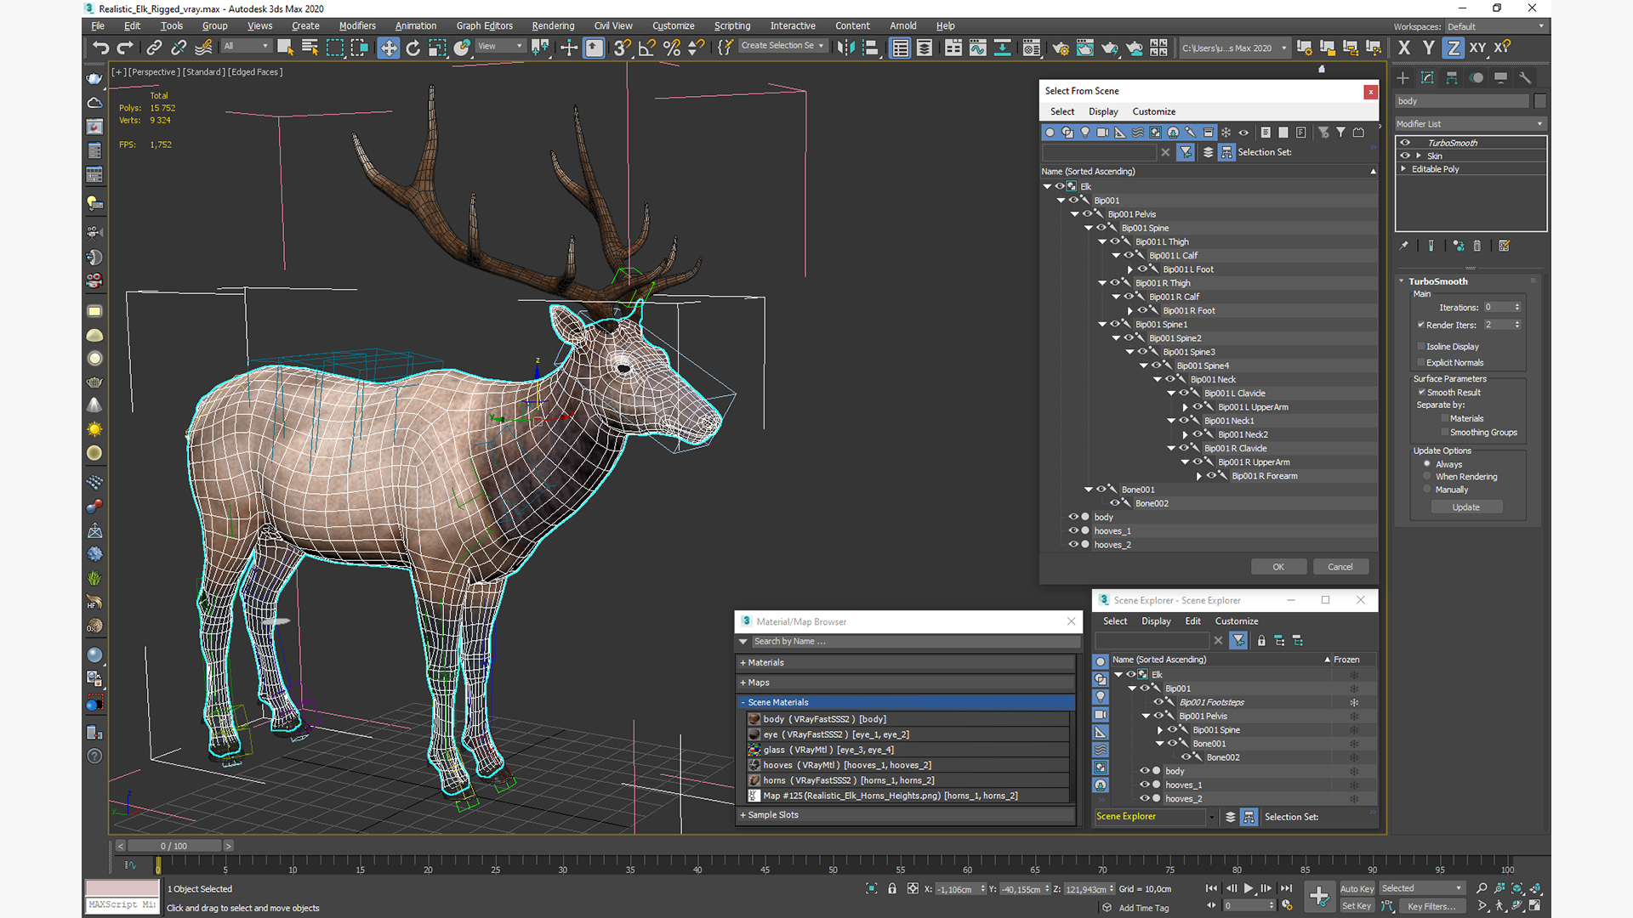Collapse Bip001 Pelvis in Select From Scene
This screenshot has width=1633, height=918.
click(x=1075, y=214)
